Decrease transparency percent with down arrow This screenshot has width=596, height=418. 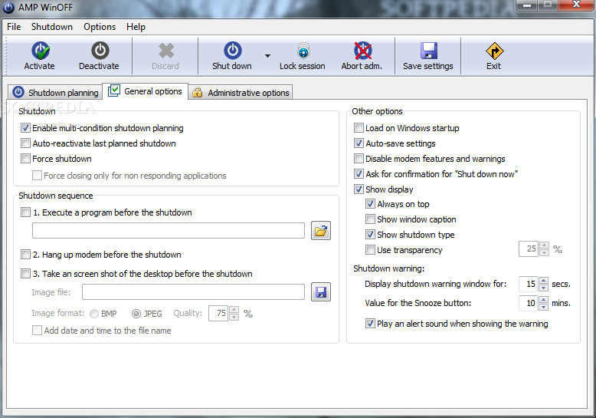coord(545,253)
